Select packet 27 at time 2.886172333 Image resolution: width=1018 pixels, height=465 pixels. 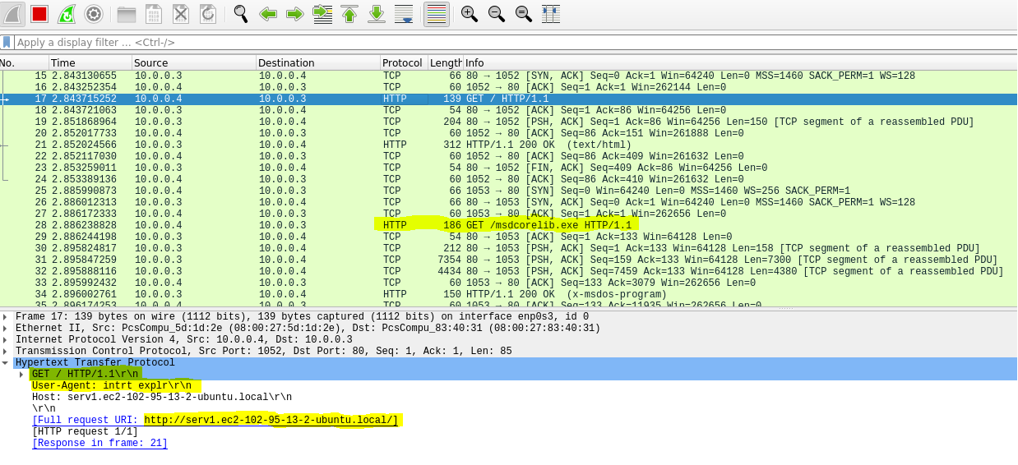(x=508, y=214)
